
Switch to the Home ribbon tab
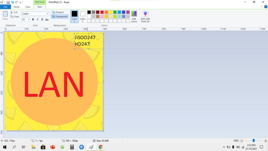[16, 7]
